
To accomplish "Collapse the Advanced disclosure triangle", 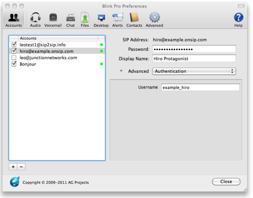I will pos(121,71).
